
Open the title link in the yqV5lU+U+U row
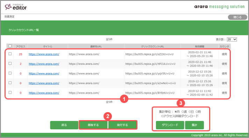[44, 74]
